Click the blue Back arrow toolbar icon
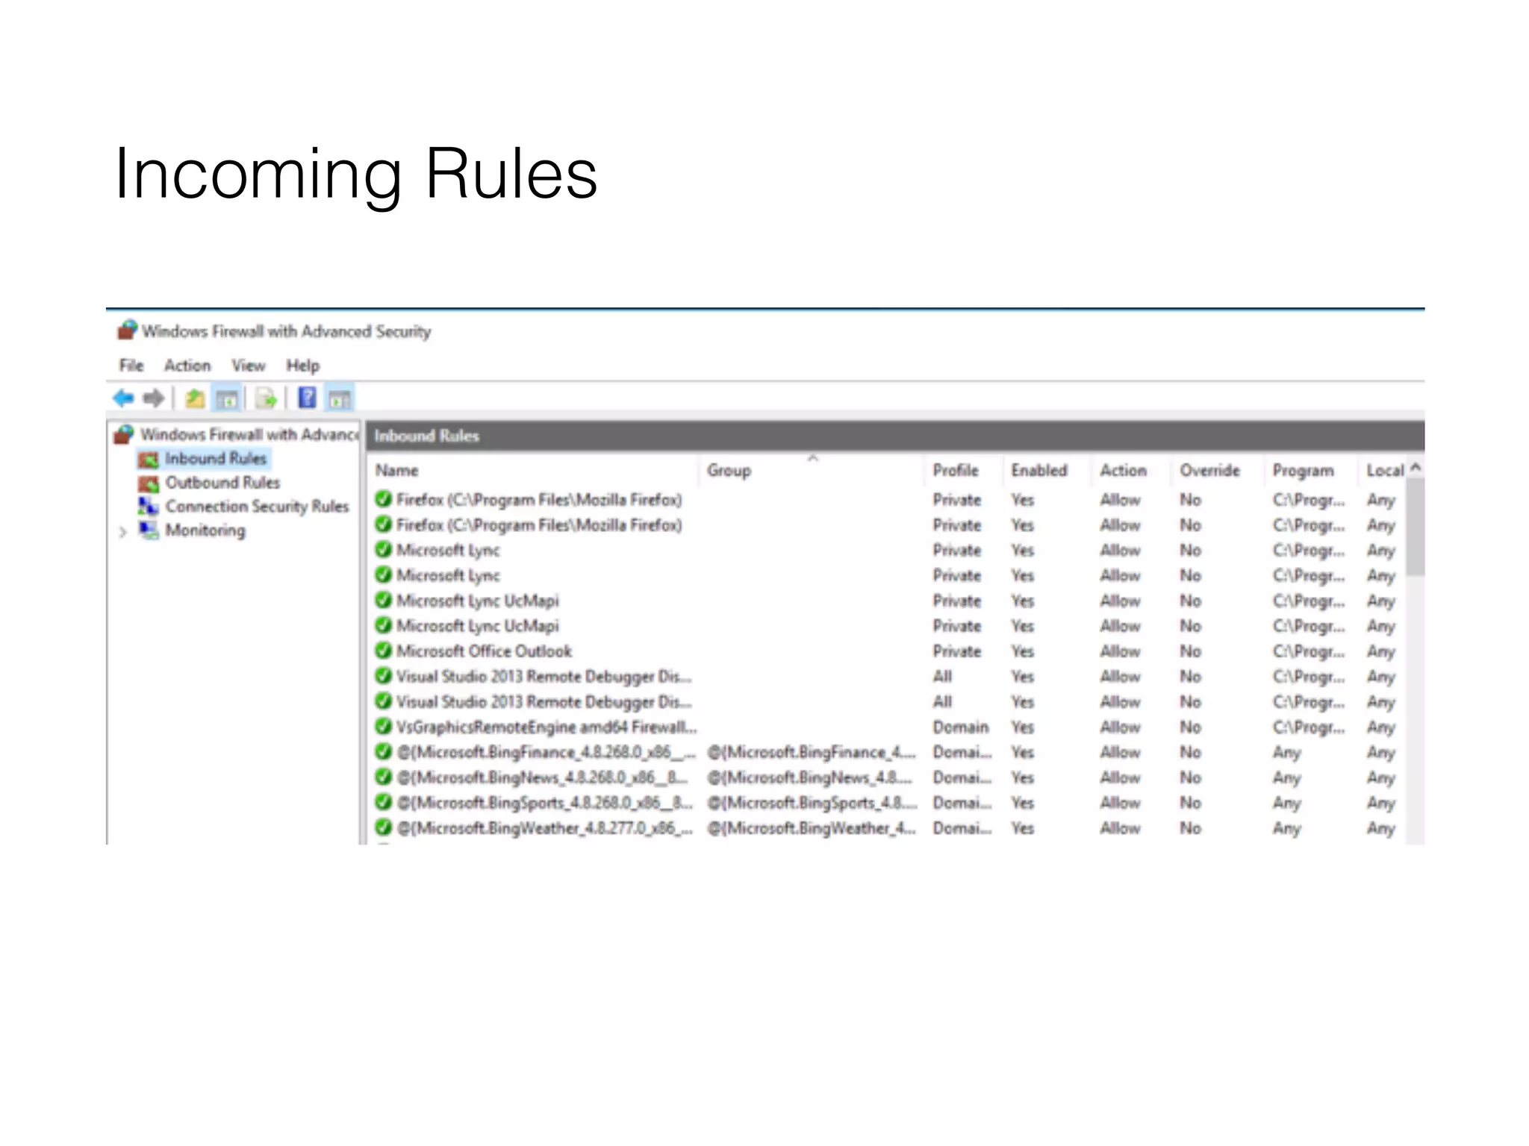This screenshot has height=1146, width=1529. pyautogui.click(x=123, y=398)
